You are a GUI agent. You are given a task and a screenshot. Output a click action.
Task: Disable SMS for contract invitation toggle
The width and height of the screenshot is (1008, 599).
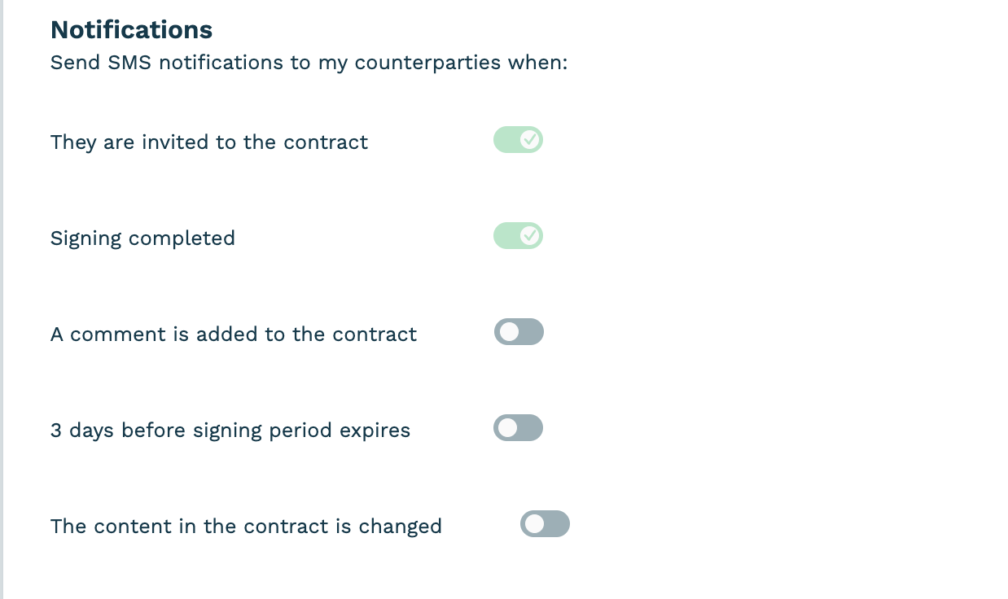(518, 140)
